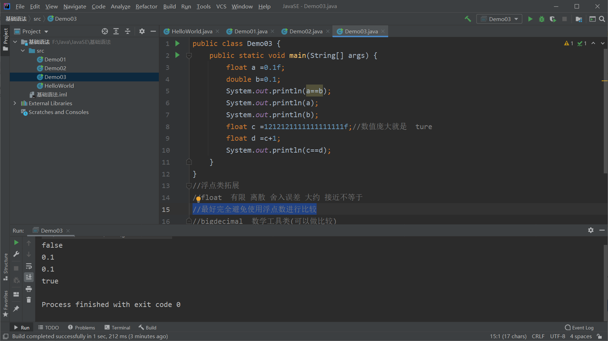The image size is (608, 341).
Task: Run Demo03 with the toolbar run button
Action: point(530,19)
